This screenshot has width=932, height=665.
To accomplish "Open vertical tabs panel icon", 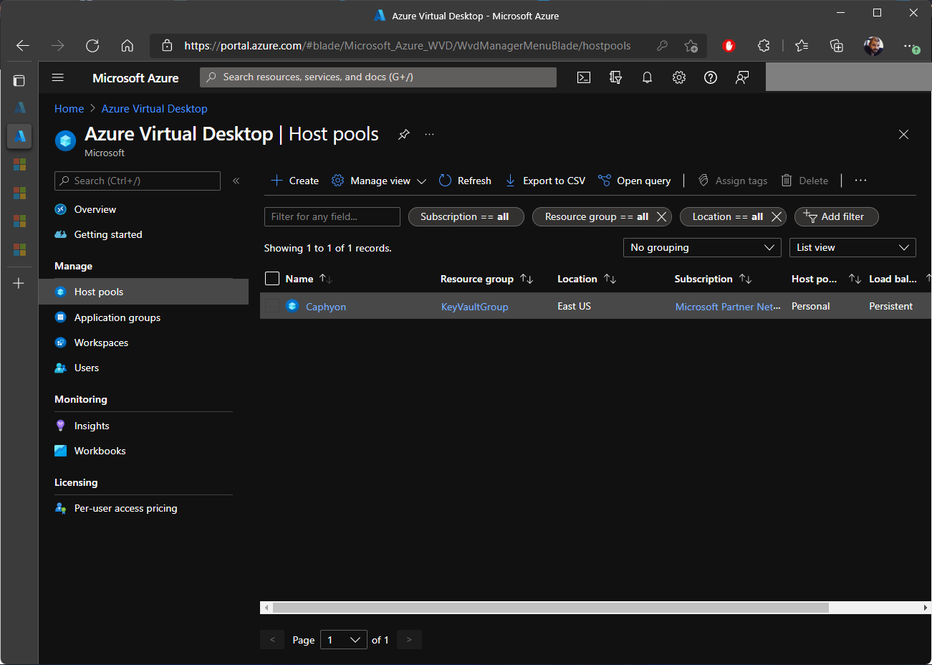I will point(19,80).
